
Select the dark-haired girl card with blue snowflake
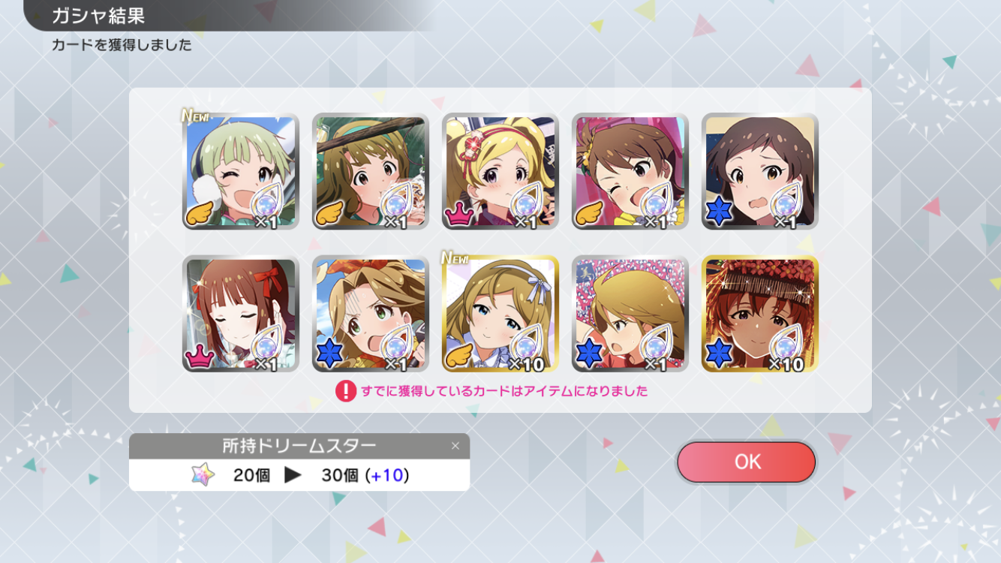pyautogui.click(x=760, y=171)
